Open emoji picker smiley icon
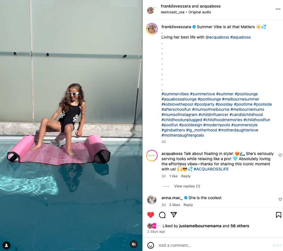 pyautogui.click(x=150, y=245)
